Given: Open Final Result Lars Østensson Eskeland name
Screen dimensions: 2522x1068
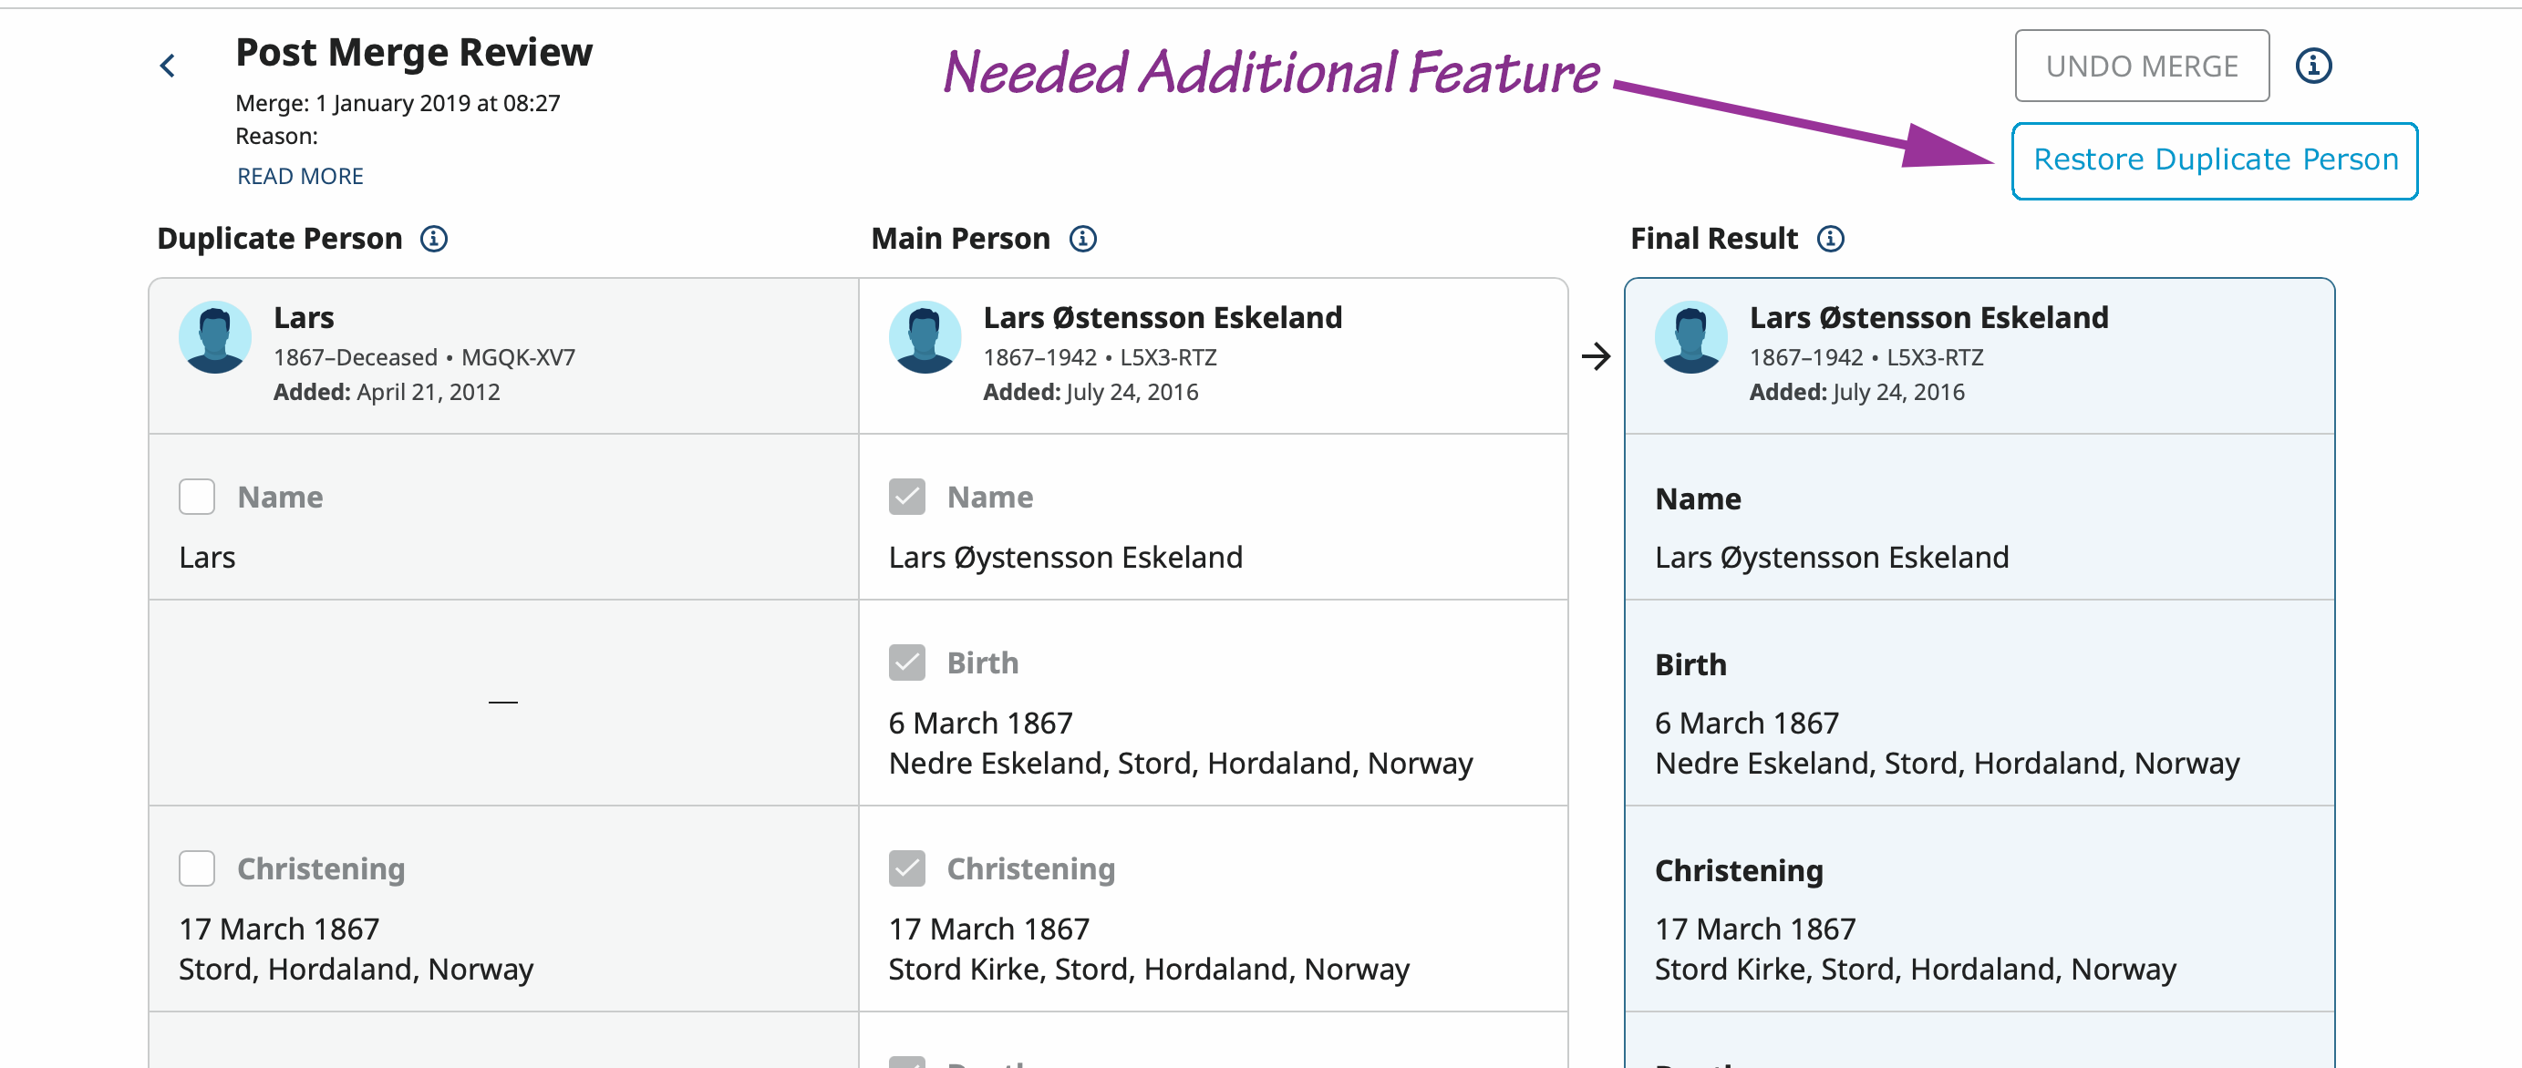Looking at the screenshot, I should (1929, 318).
